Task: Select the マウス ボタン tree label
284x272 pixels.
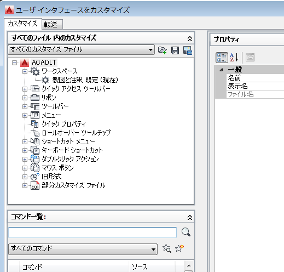Action: coord(57,168)
